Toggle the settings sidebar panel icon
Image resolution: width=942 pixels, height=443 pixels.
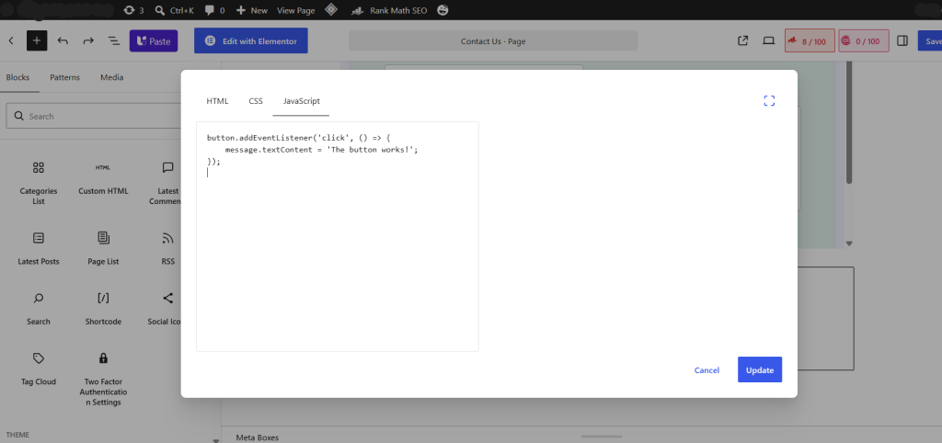coord(902,40)
